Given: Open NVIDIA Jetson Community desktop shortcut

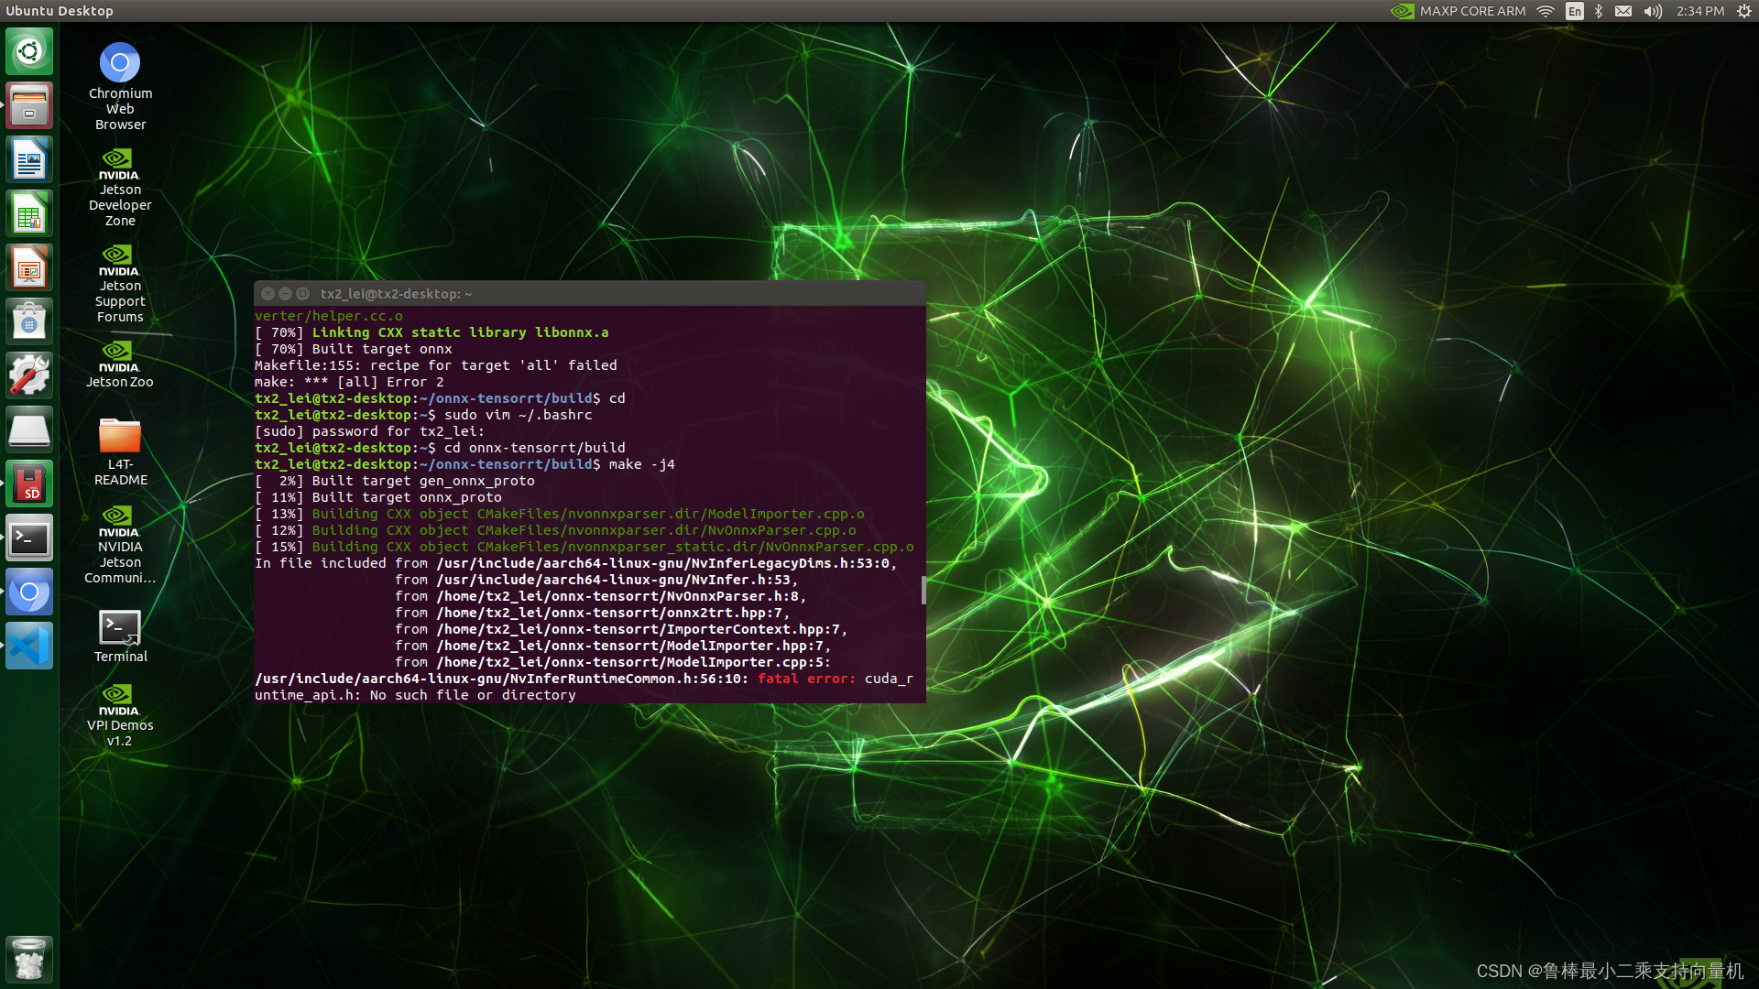Looking at the screenshot, I should coord(120,545).
